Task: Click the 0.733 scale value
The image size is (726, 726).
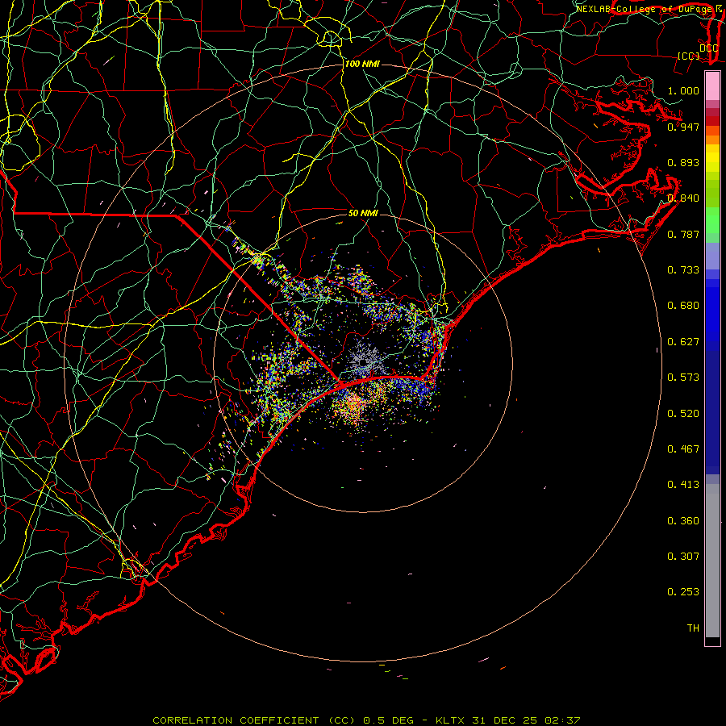Action: click(683, 270)
